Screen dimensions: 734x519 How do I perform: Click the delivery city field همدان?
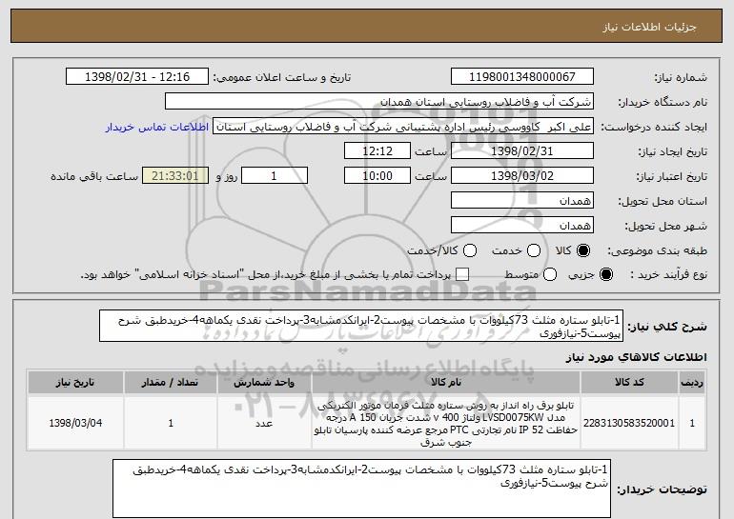(522, 226)
